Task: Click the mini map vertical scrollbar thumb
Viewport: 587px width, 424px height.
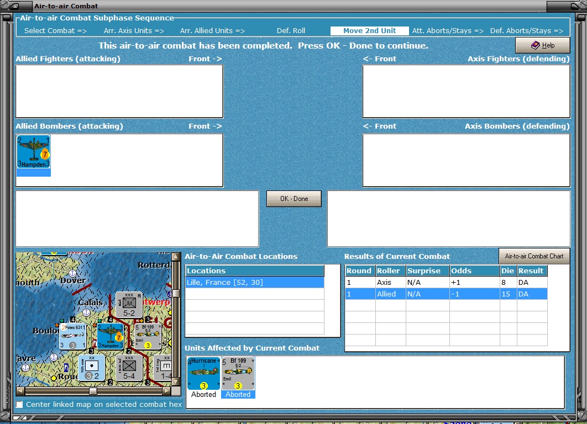Action: (x=176, y=294)
